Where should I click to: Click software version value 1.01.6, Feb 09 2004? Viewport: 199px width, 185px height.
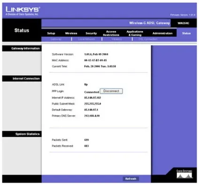(96, 54)
